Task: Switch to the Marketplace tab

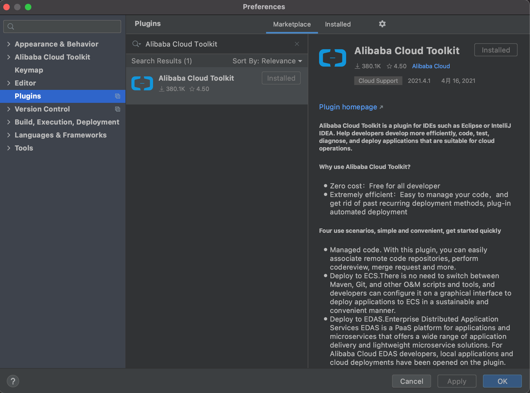Action: [292, 24]
